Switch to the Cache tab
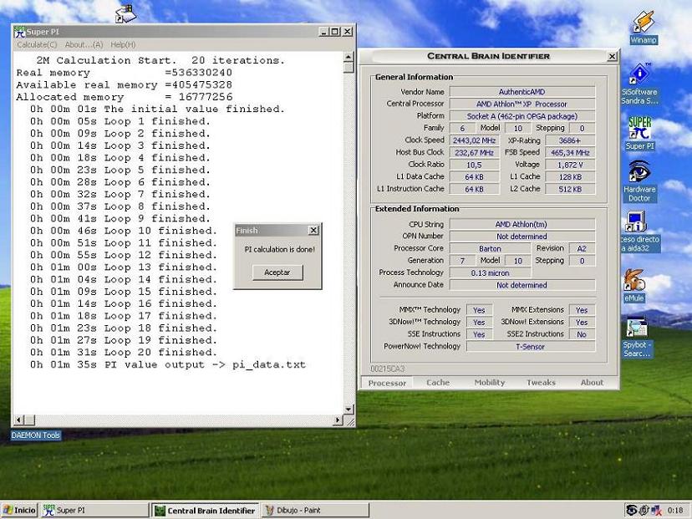Screen dimensions: 692x519 (438, 383)
